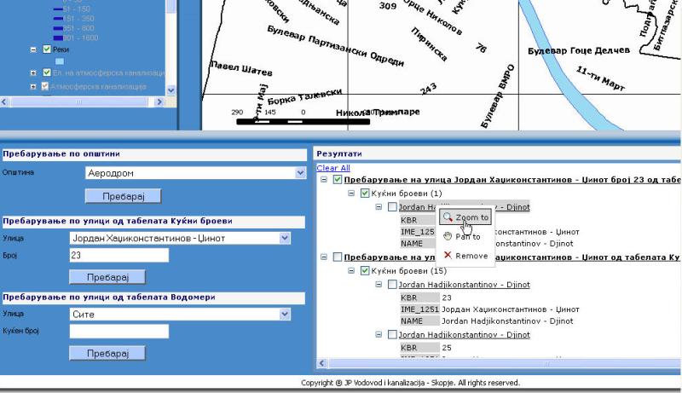Screen dimensions: 682x393
Task: Uncheck the Куќни броеви (1) checkbox
Action: tap(365, 193)
